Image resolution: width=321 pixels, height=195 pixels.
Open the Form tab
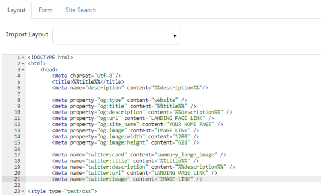(x=45, y=10)
